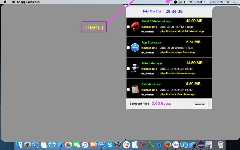This screenshot has height=150, width=240.
Task: Click the 29.84 GB total file size
Action: [174, 11]
